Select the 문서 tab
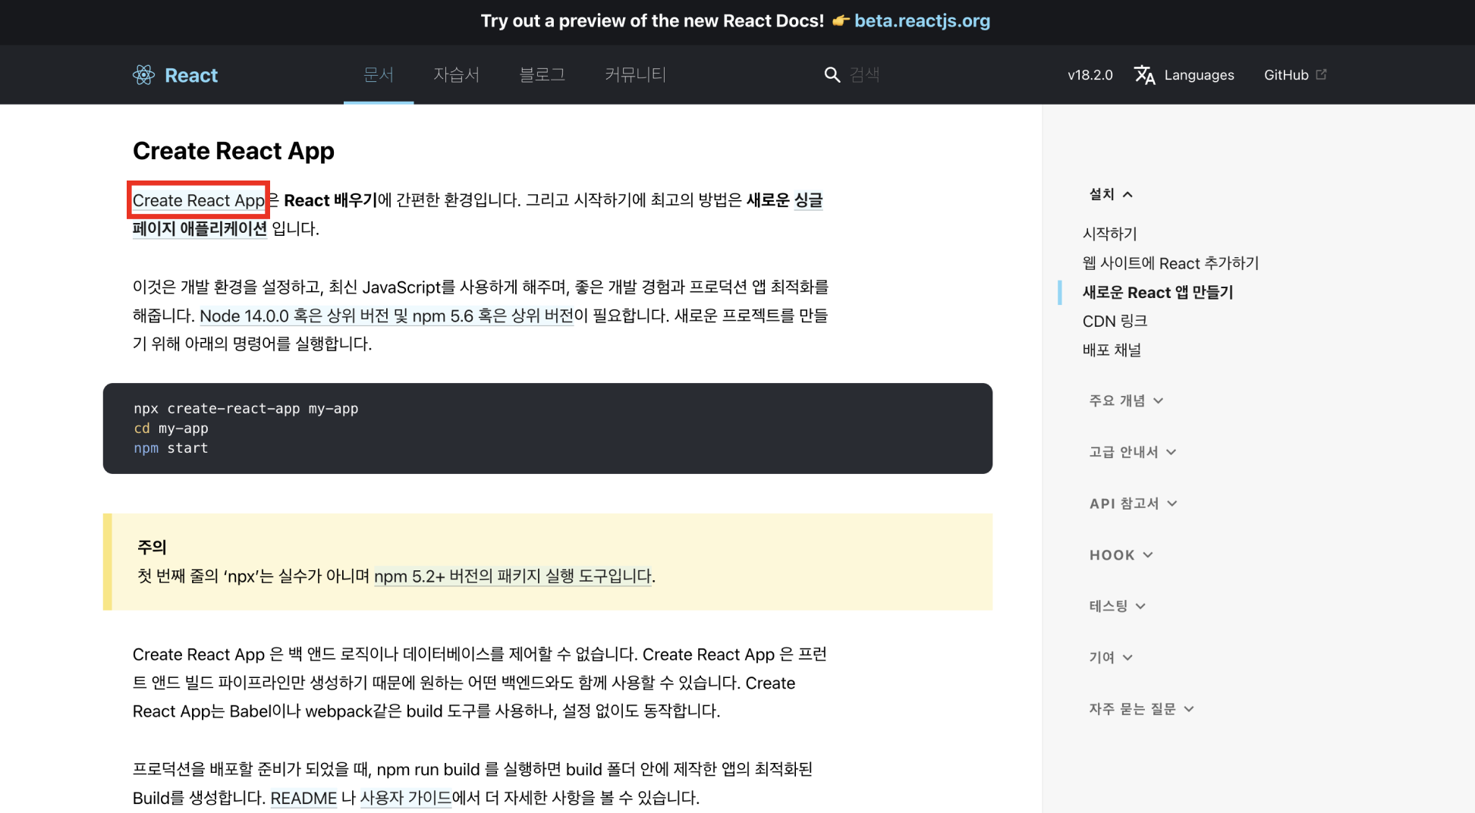 point(379,74)
